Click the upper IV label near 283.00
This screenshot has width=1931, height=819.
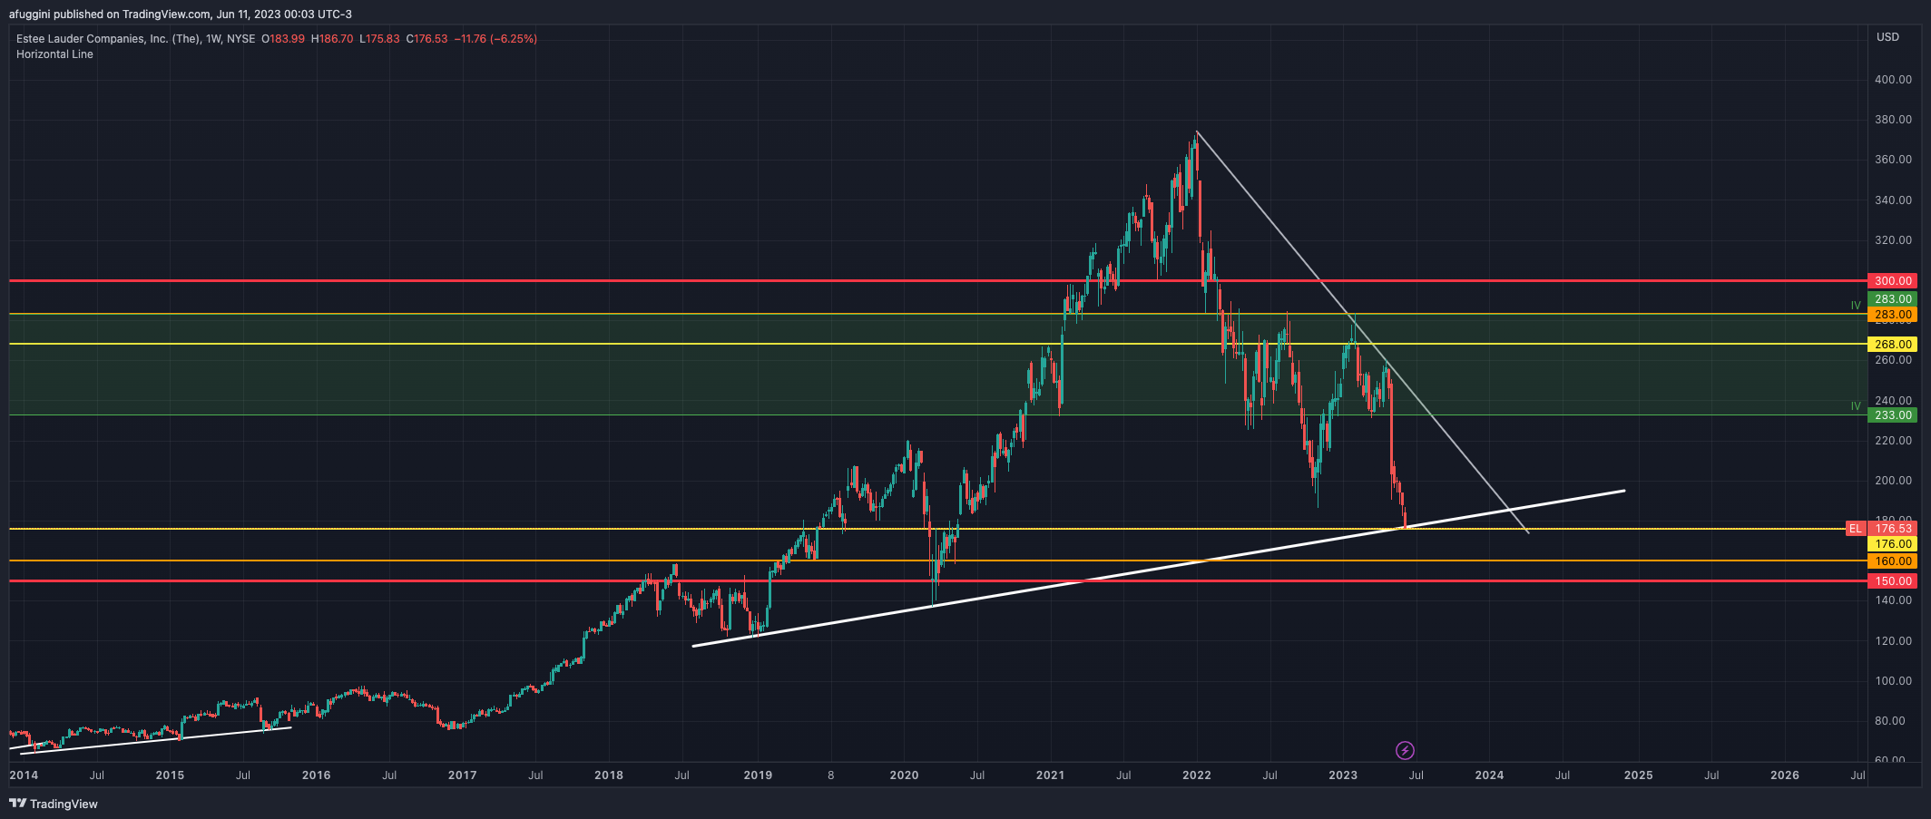coord(1856,306)
